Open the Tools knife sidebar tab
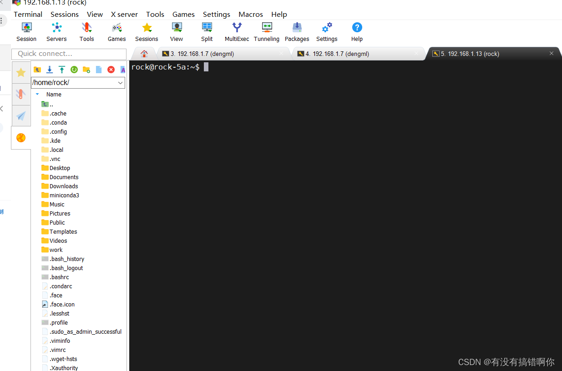The width and height of the screenshot is (562, 371). pos(21,94)
